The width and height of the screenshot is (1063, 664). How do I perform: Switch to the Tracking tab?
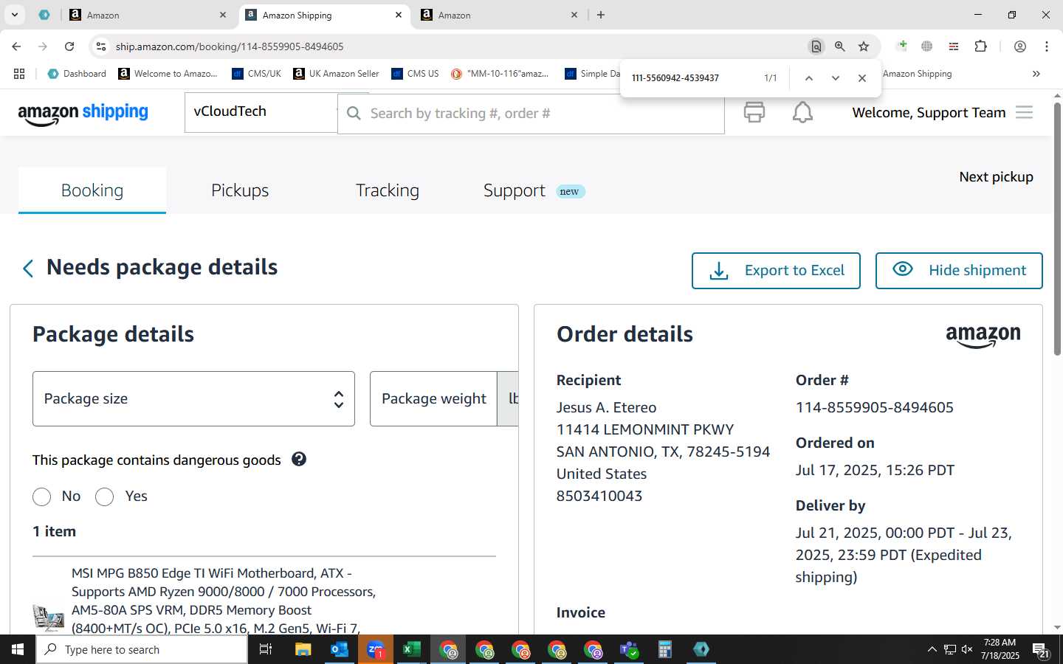[x=388, y=190]
